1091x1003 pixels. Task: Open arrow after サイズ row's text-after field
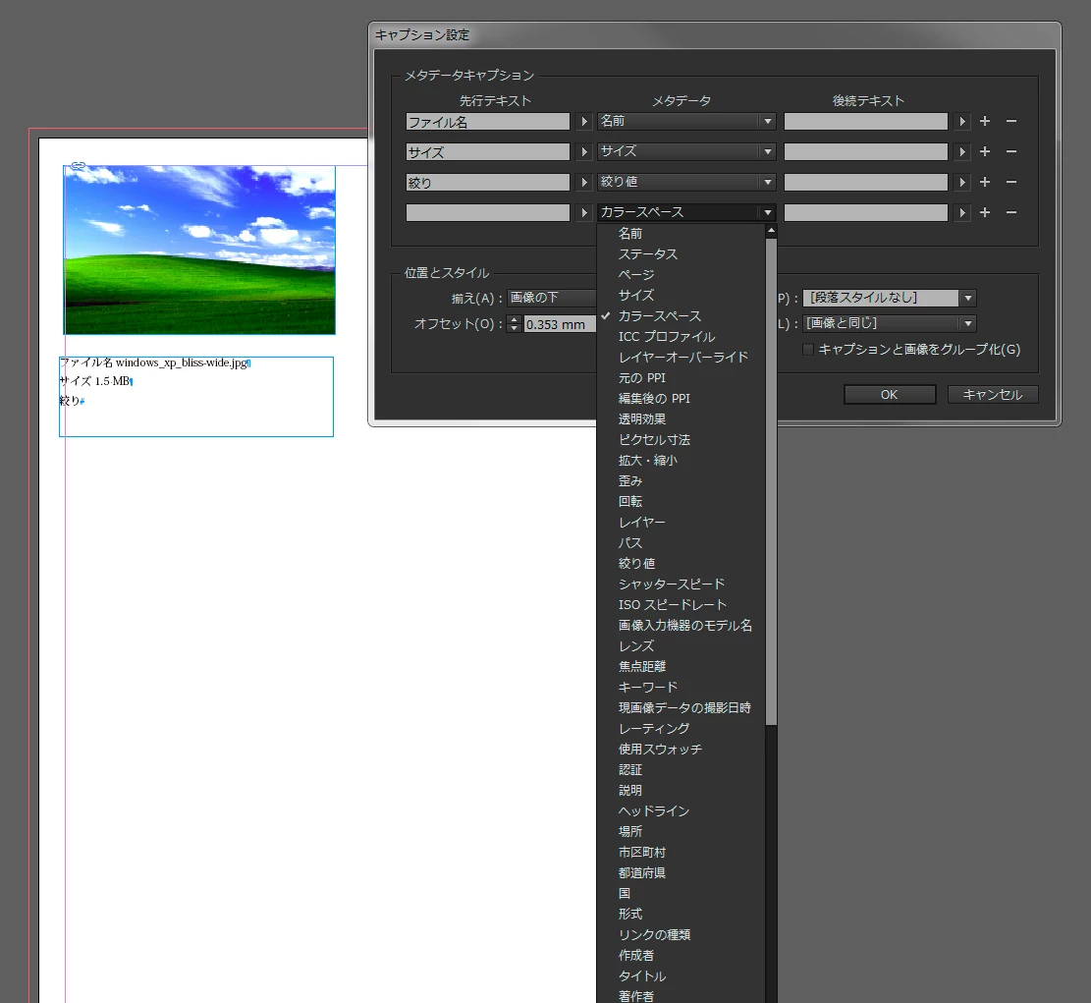pyautogui.click(x=961, y=151)
